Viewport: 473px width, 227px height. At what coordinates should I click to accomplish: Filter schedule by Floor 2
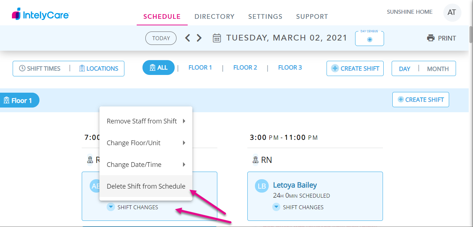click(245, 67)
